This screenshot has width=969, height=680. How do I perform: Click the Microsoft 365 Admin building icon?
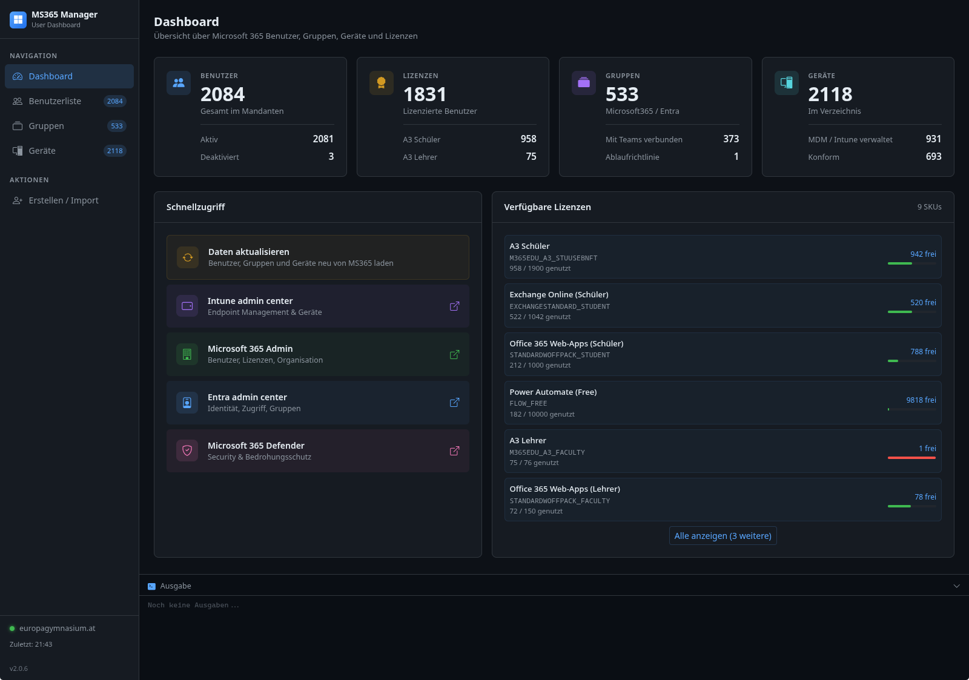click(187, 354)
